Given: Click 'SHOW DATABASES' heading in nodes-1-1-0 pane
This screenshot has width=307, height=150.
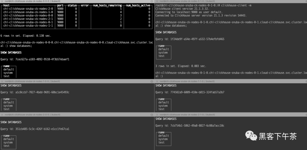Looking at the screenshot, I should pyautogui.click(x=166, y=85).
